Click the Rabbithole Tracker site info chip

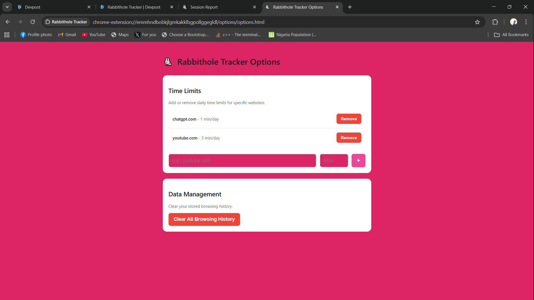[x=66, y=22]
